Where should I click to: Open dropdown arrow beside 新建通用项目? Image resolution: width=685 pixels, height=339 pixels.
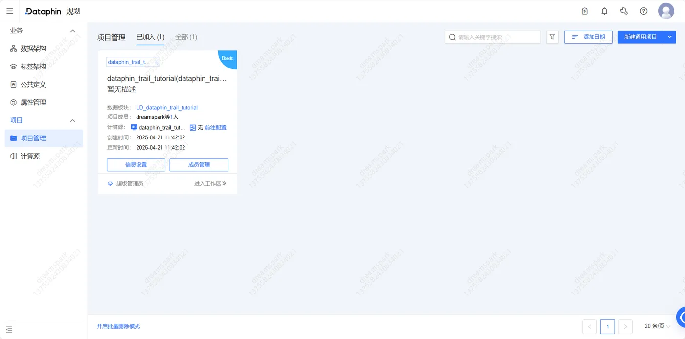(669, 37)
